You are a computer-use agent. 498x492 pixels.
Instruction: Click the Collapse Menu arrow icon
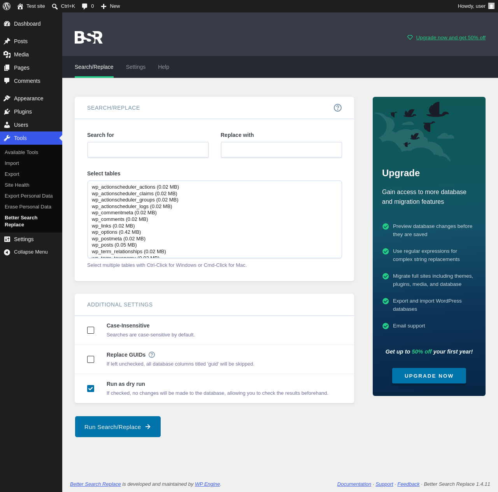[x=7, y=252]
